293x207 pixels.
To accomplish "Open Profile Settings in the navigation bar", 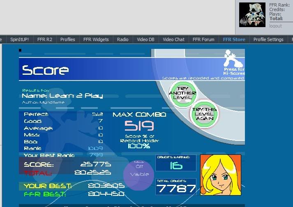I will (x=268, y=39).
